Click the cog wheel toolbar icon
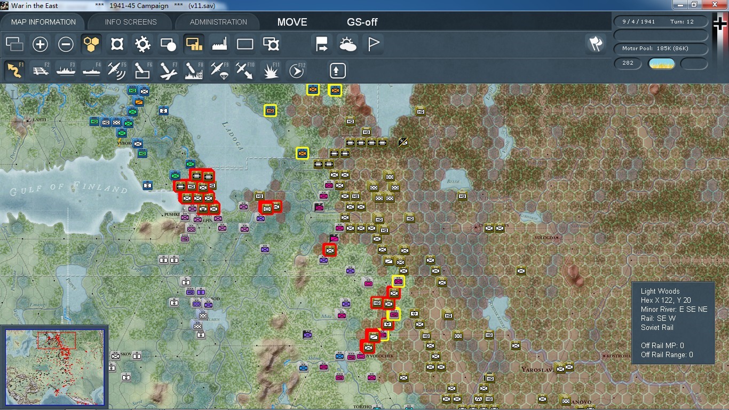Image resolution: width=729 pixels, height=410 pixels. point(142,44)
